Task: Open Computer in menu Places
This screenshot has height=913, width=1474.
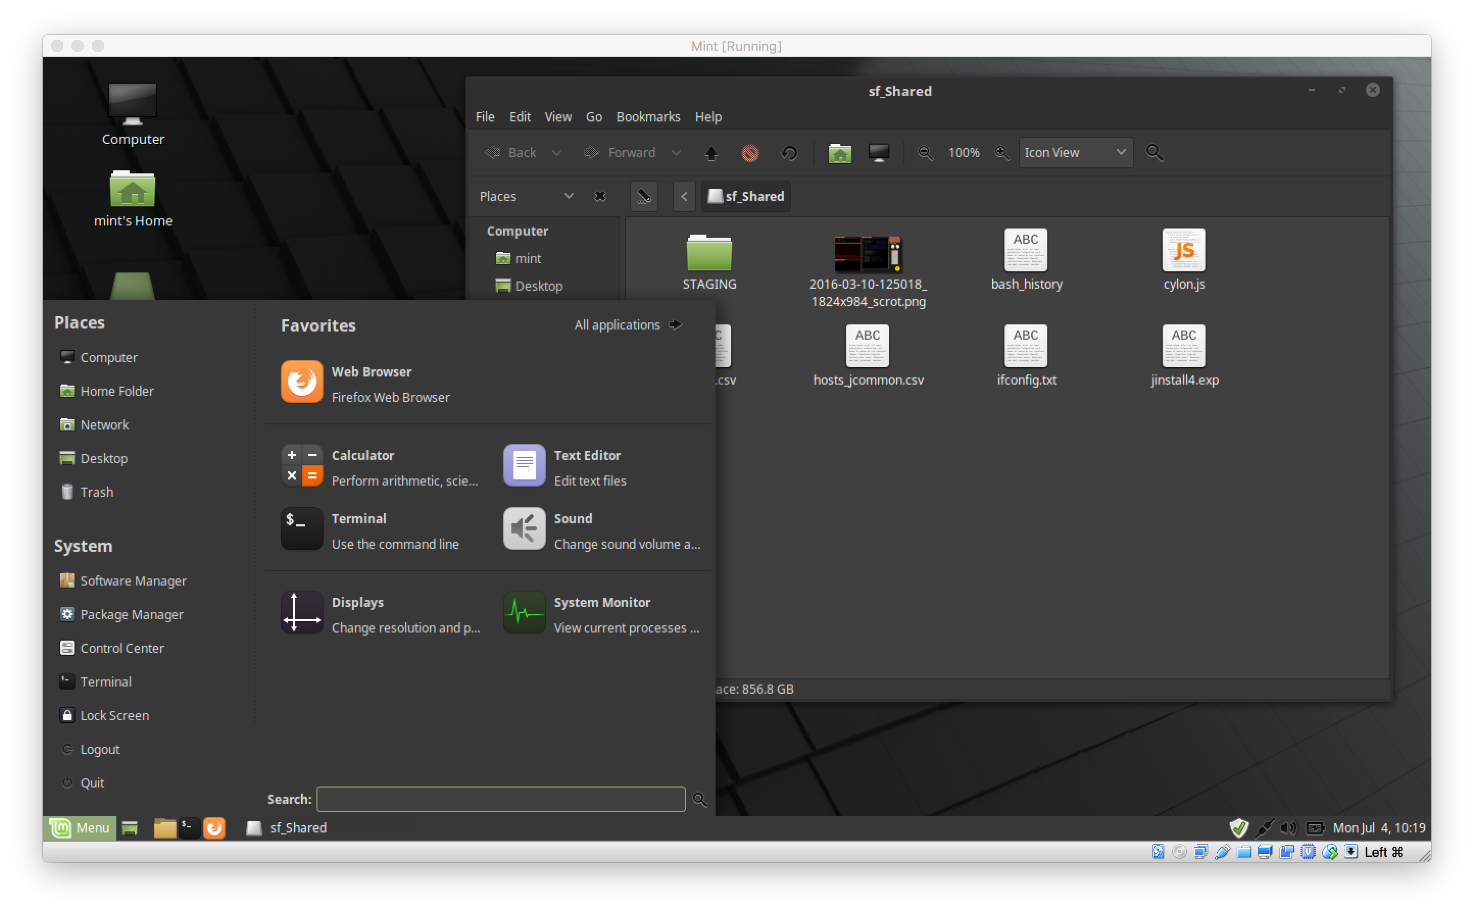Action: (99, 358)
